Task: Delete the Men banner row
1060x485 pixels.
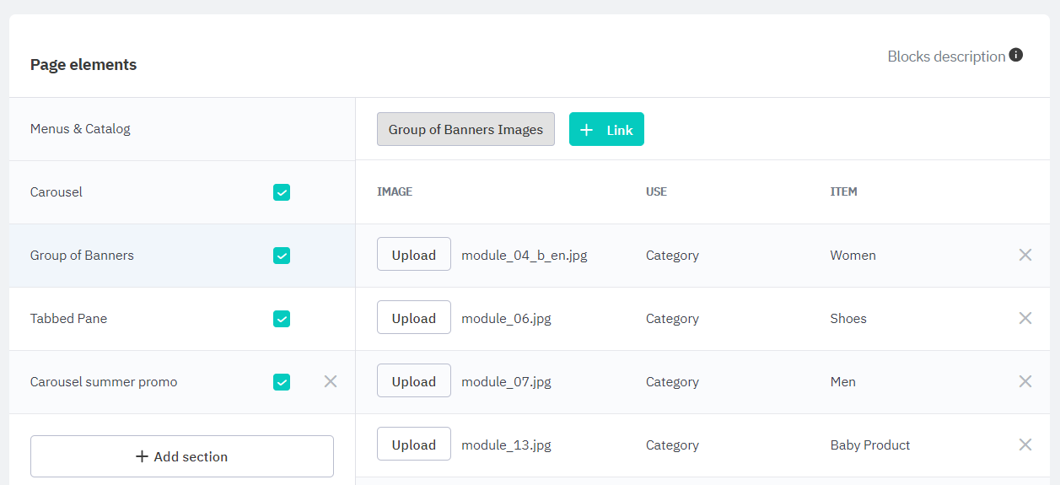Action: point(1025,381)
